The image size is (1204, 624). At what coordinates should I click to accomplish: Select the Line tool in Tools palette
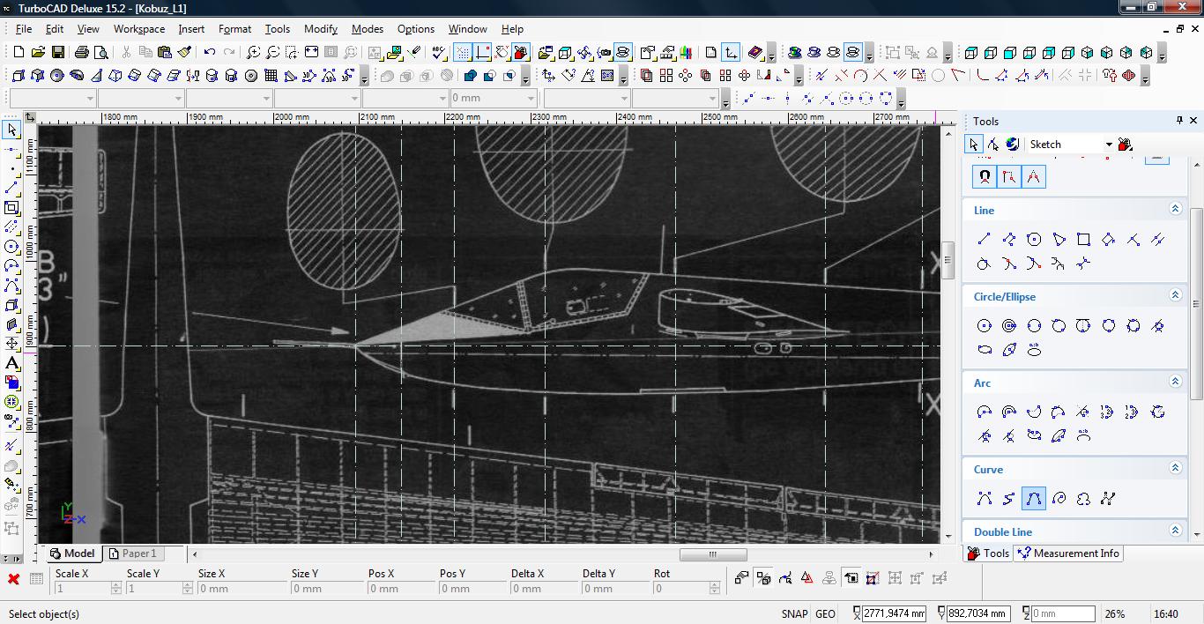(x=985, y=239)
